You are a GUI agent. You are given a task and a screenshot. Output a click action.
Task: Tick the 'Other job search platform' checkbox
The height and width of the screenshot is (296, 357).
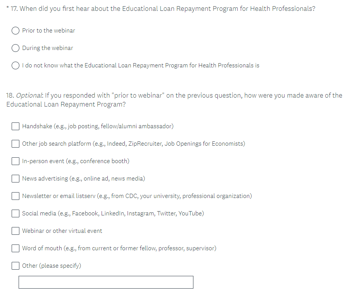tap(16, 144)
